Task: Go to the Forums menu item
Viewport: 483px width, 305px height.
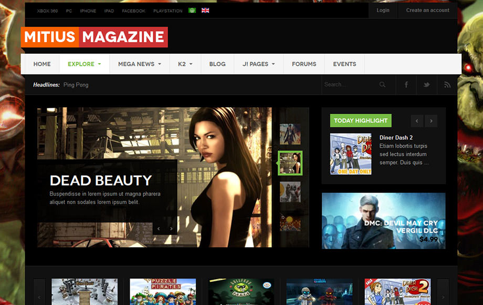Action: click(304, 64)
